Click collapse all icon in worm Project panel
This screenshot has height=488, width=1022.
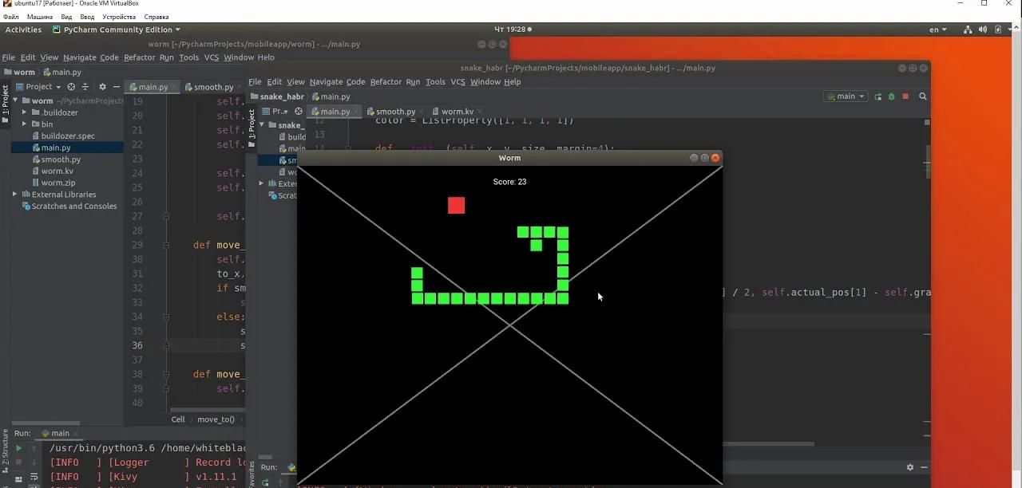[x=85, y=87]
